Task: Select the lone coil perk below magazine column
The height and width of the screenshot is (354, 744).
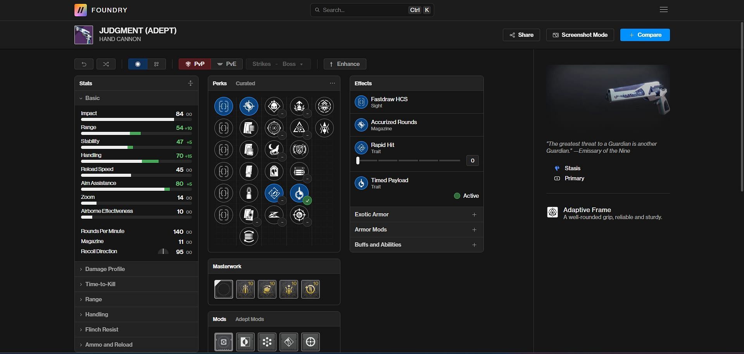Action: click(249, 237)
